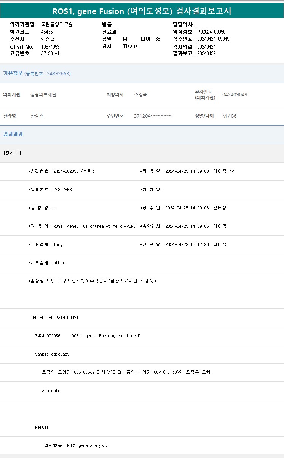The width and height of the screenshot is (284, 458).
Task: Click the Chart No. value 10374953
Action: (x=50, y=47)
